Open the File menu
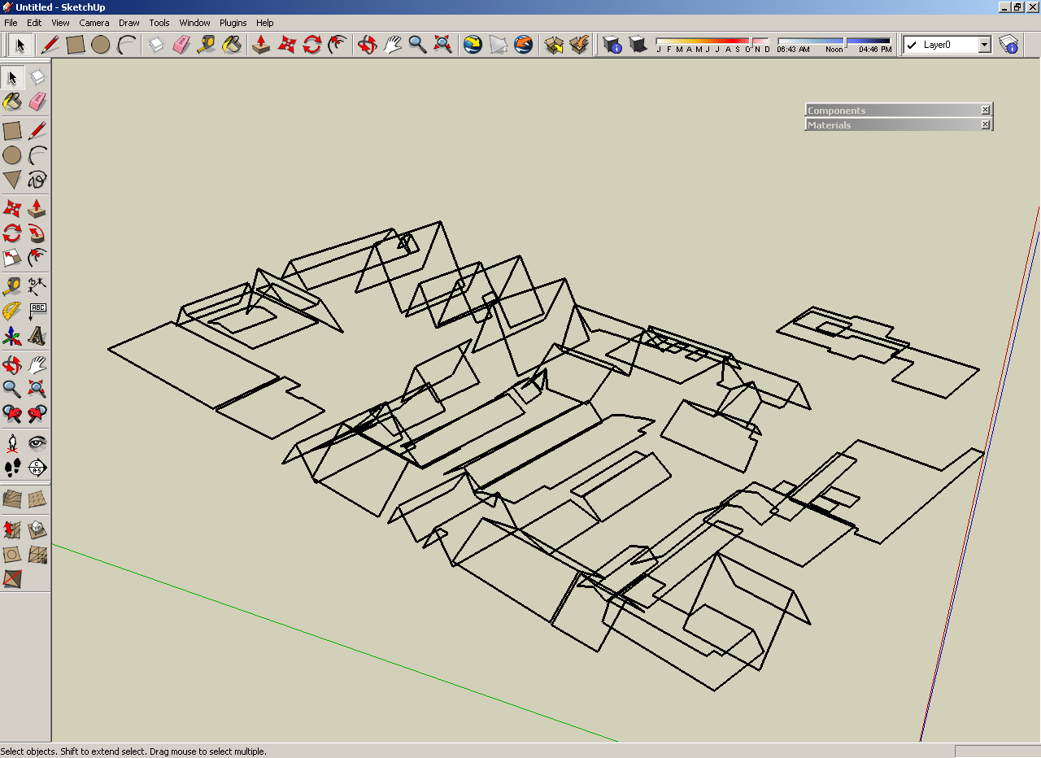 click(11, 23)
